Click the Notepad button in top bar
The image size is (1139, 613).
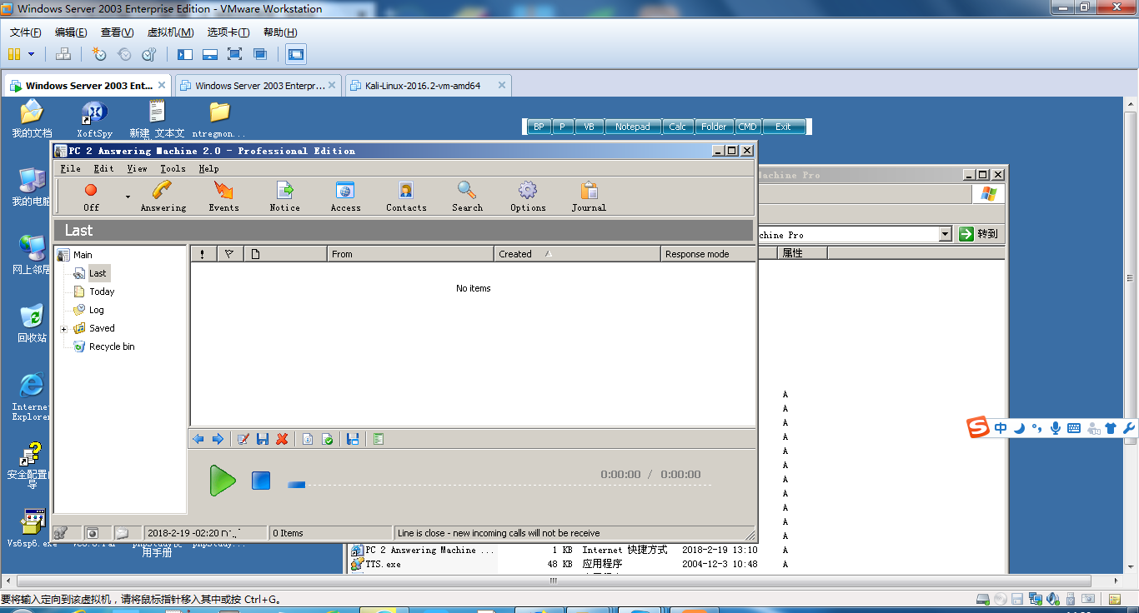[633, 127]
